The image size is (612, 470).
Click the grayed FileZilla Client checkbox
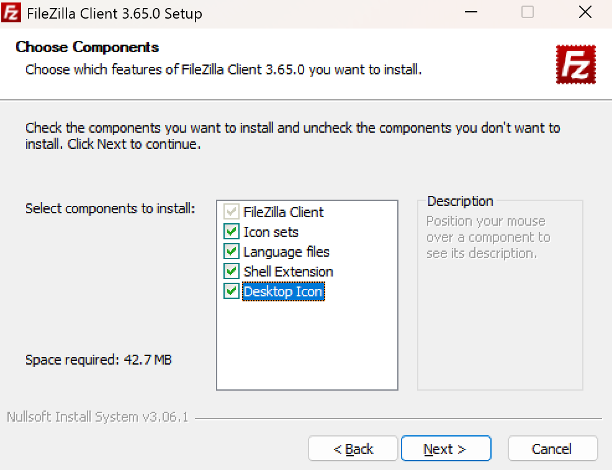[x=232, y=212]
